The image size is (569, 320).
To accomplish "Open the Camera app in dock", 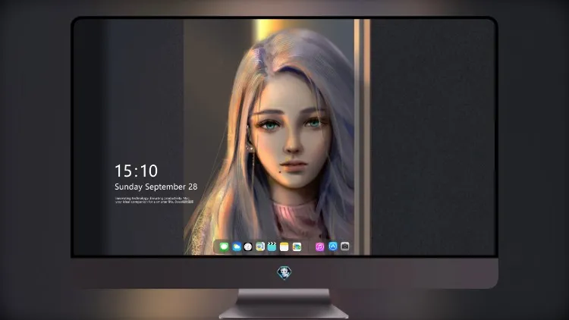I will 344,246.
